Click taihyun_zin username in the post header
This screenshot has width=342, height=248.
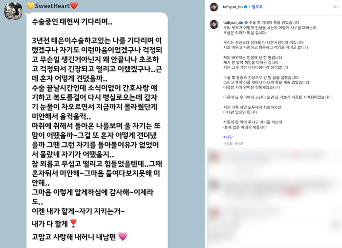tap(233, 7)
